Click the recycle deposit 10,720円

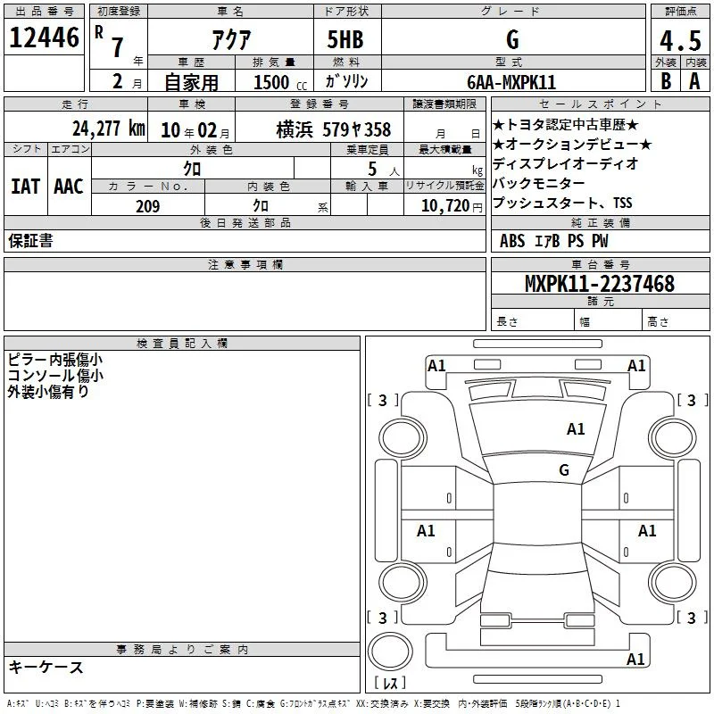pyautogui.click(x=452, y=206)
